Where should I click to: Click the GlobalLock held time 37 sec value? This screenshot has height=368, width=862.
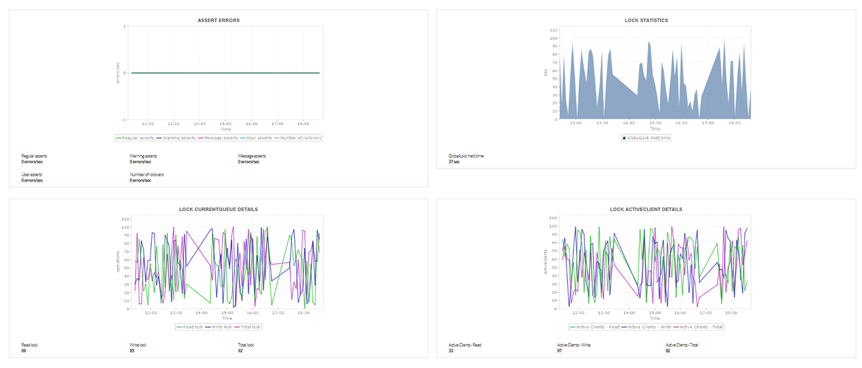[x=454, y=161]
